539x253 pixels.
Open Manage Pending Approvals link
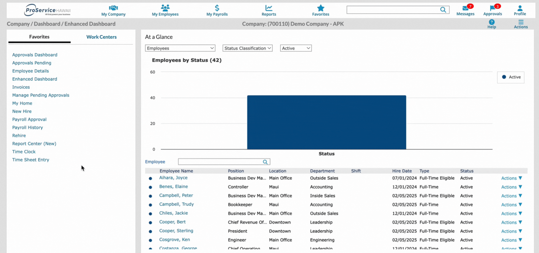click(x=41, y=95)
